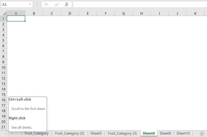
Task: Open the Sheet9 tab
Action: tap(165, 133)
